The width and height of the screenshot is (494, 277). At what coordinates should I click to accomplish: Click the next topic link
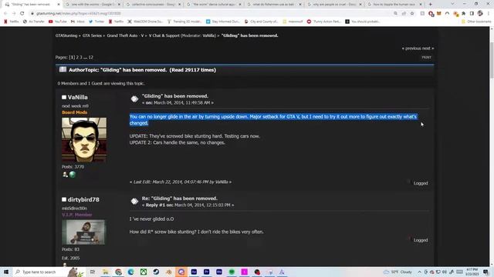pos(428,48)
